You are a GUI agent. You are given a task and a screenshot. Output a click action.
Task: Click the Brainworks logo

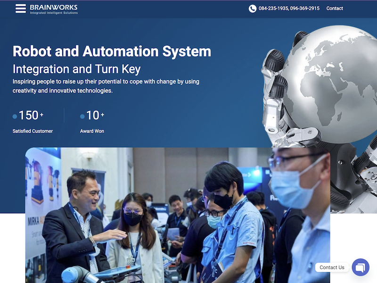(53, 8)
